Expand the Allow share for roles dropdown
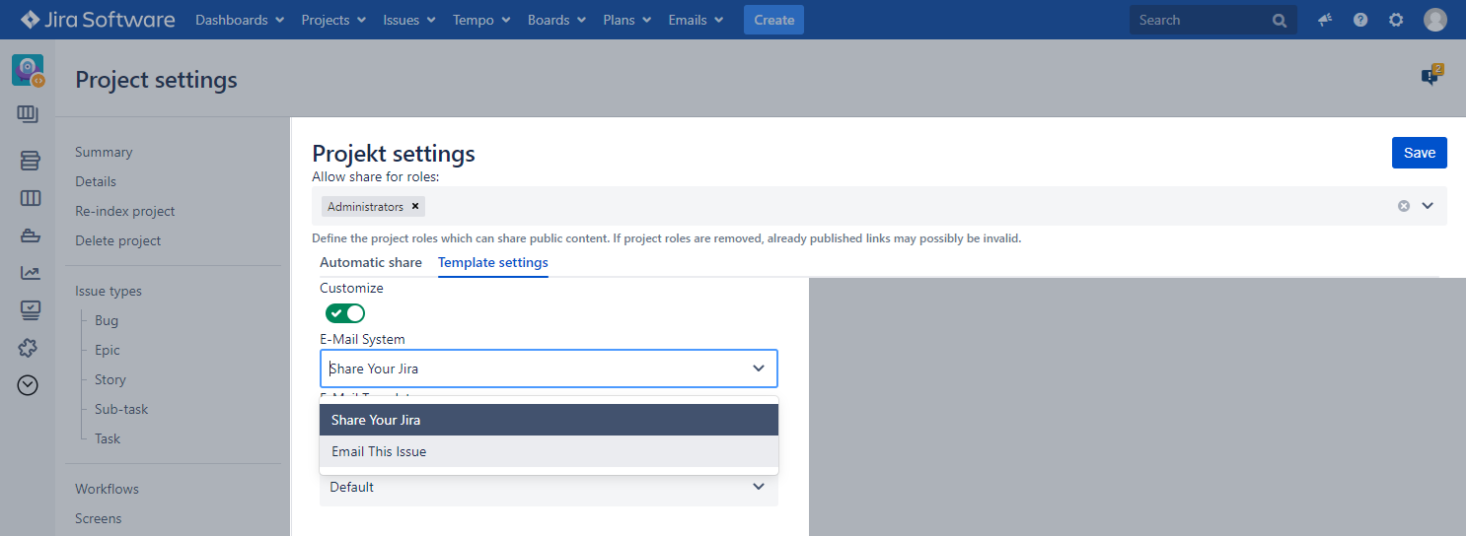Image resolution: width=1466 pixels, height=536 pixels. pyautogui.click(x=1428, y=206)
